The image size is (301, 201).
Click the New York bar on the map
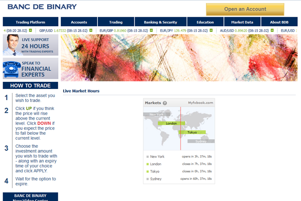point(157,114)
